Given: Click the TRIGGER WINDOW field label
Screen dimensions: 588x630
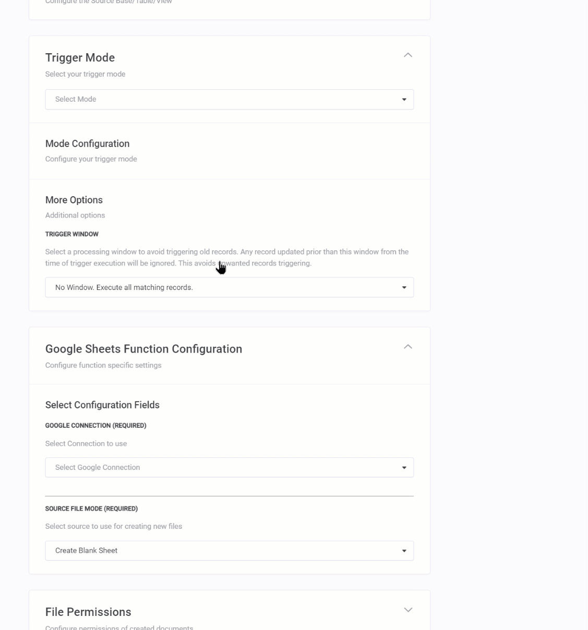Looking at the screenshot, I should point(72,234).
